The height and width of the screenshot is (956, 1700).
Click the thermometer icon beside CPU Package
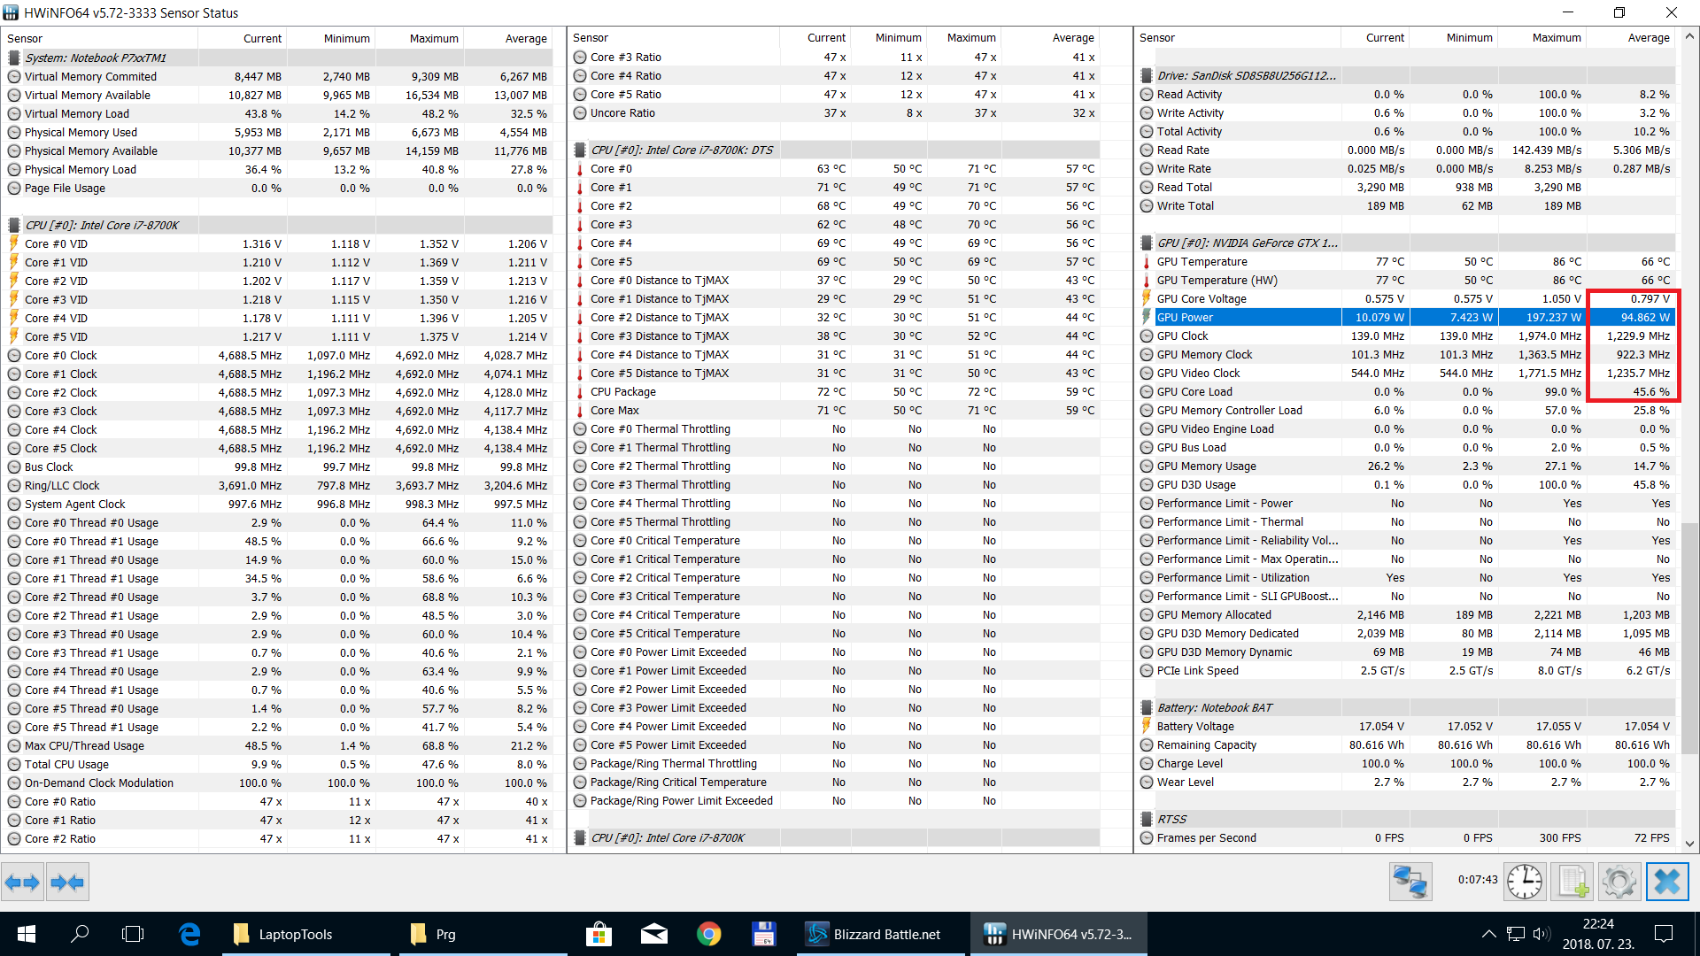[x=580, y=392]
